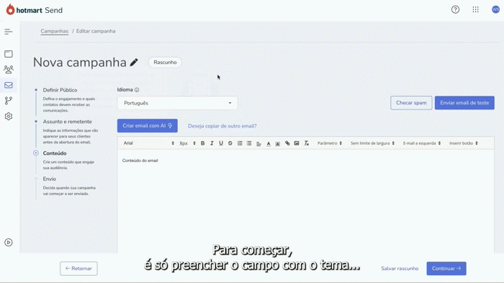
Task: Clear text formatting
Action: click(306, 143)
